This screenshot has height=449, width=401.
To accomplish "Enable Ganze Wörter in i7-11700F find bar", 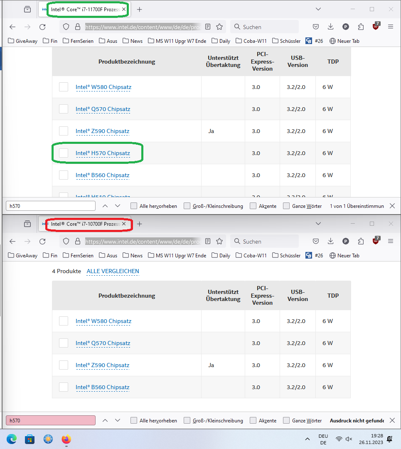I will (286, 206).
